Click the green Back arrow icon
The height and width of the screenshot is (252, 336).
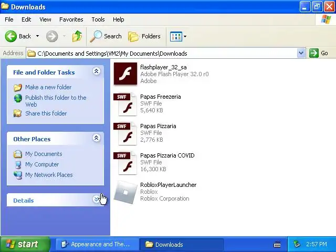10,36
